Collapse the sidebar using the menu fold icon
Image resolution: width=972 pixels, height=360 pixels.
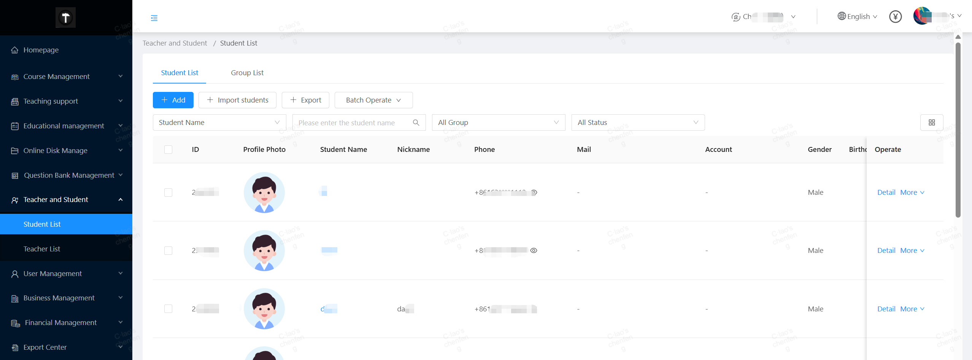[x=154, y=18]
